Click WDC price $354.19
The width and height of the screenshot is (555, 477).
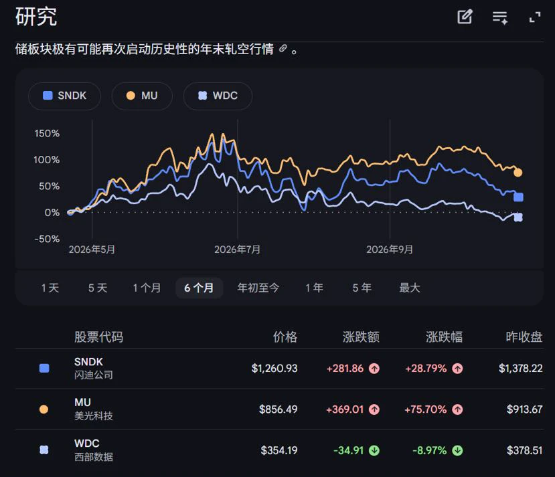pyautogui.click(x=279, y=450)
